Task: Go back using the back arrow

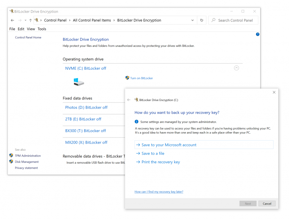Action: (x=12, y=20)
